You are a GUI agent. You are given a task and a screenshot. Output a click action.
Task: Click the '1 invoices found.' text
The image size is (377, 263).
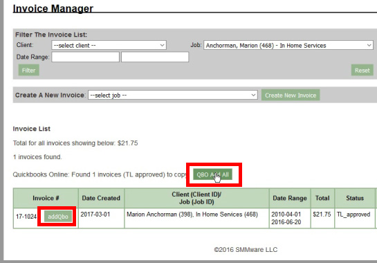point(37,157)
